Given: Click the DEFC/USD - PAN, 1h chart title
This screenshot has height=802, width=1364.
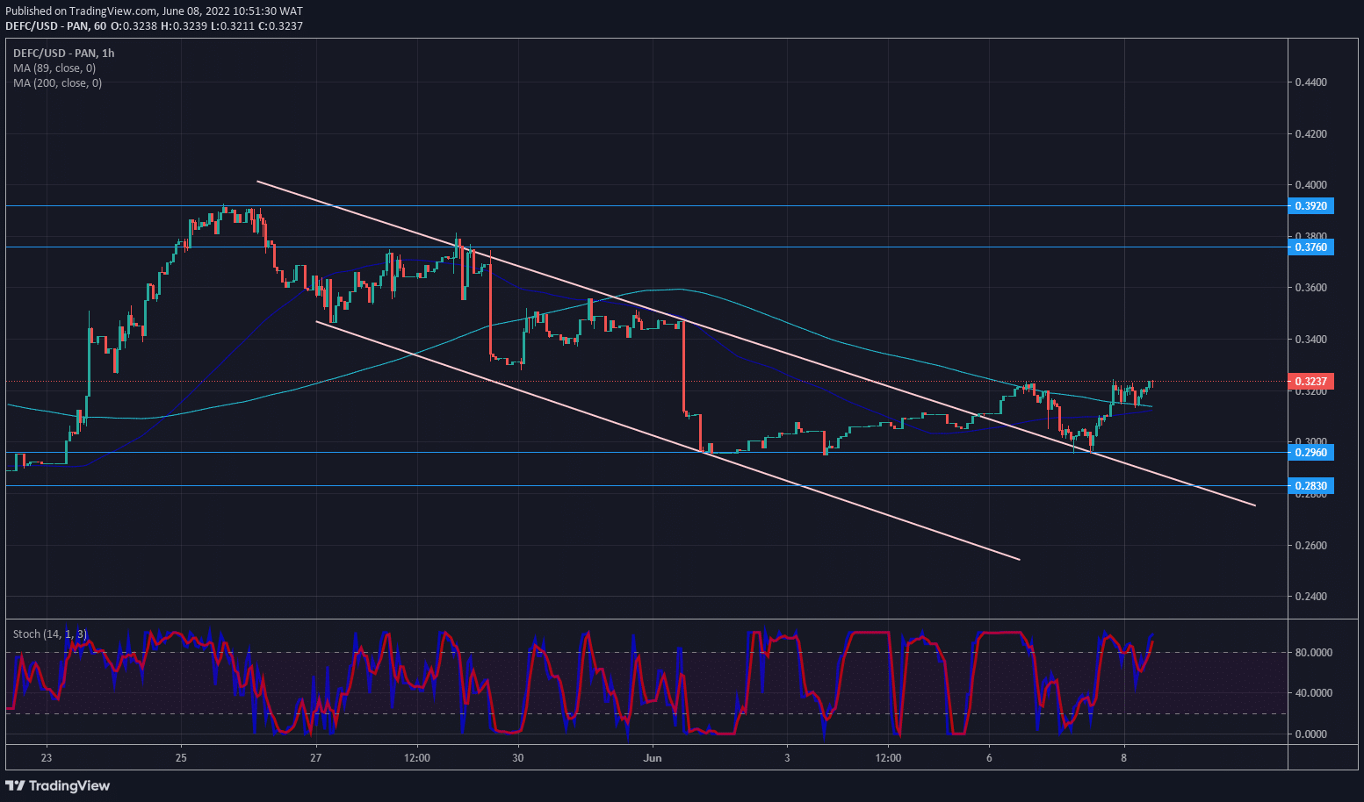Looking at the screenshot, I should coord(63,54).
